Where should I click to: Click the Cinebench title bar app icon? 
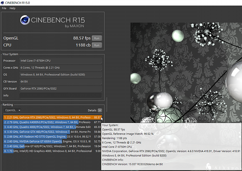tap(2, 3)
